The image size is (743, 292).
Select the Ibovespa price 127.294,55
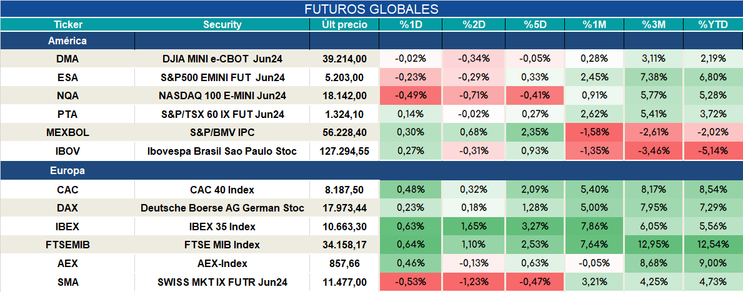click(x=344, y=152)
